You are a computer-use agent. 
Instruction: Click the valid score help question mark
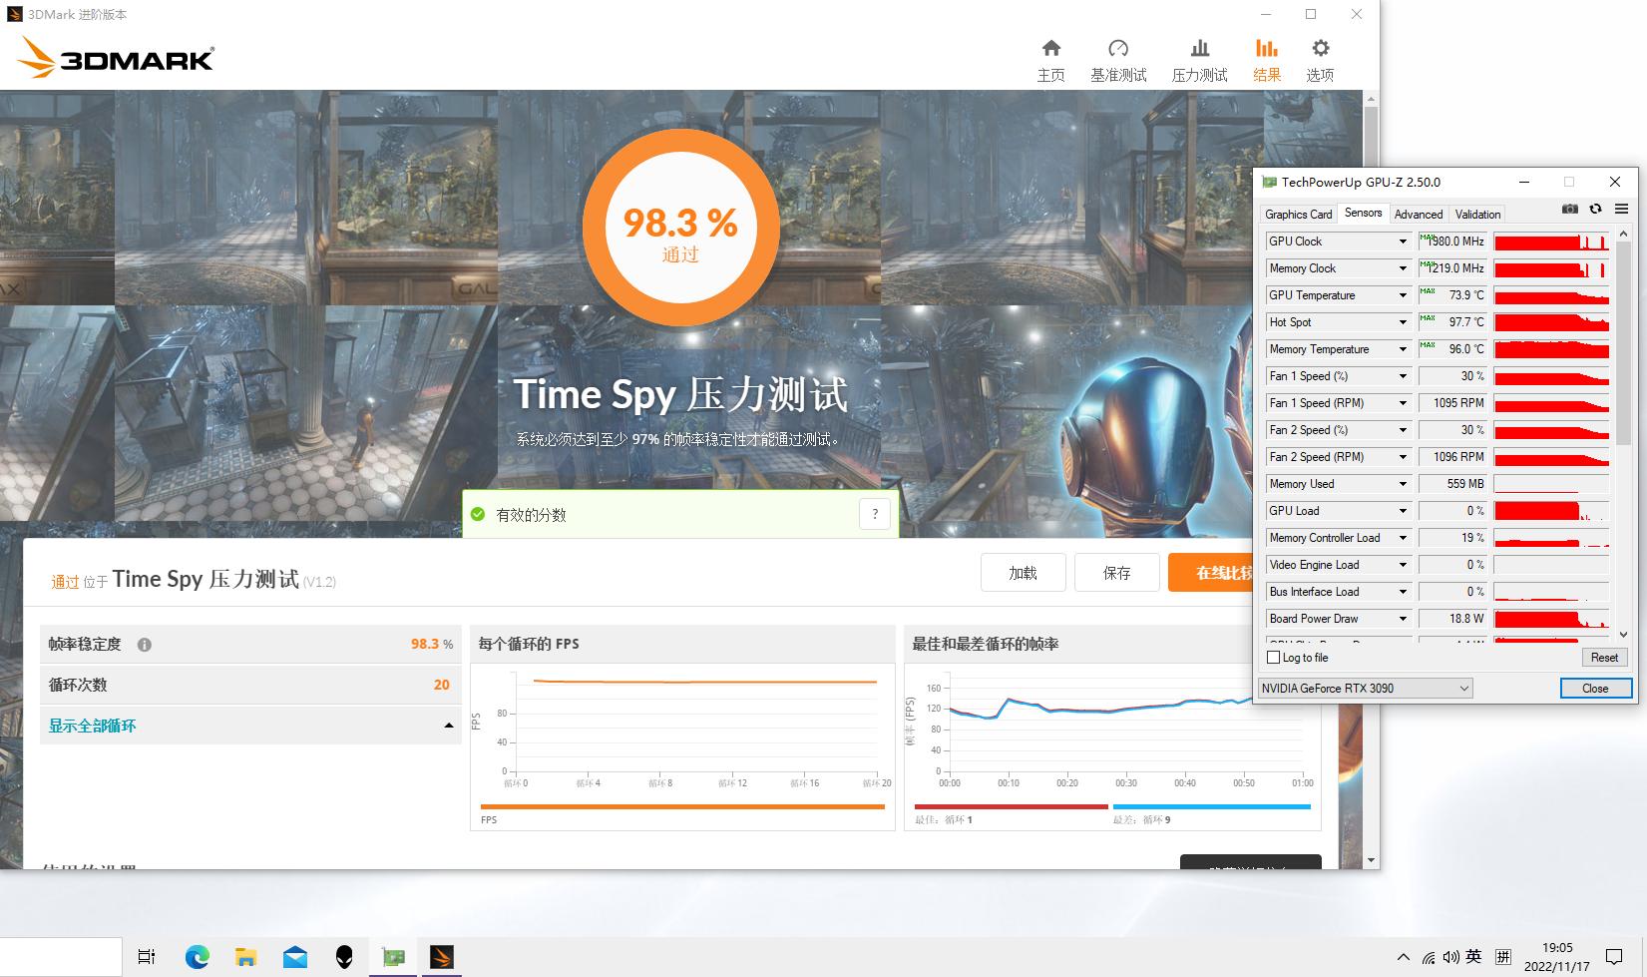(x=875, y=514)
